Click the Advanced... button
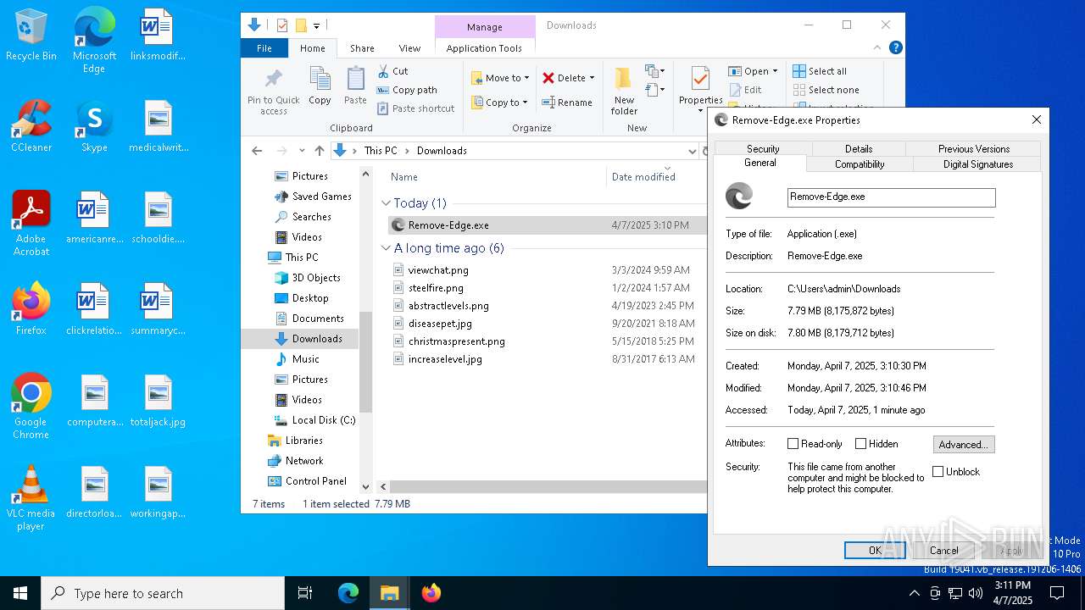 click(964, 444)
